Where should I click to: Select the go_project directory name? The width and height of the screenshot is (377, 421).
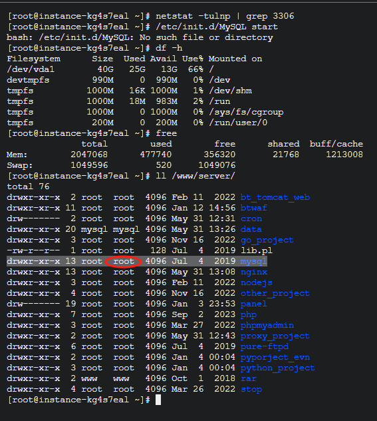[x=267, y=240]
